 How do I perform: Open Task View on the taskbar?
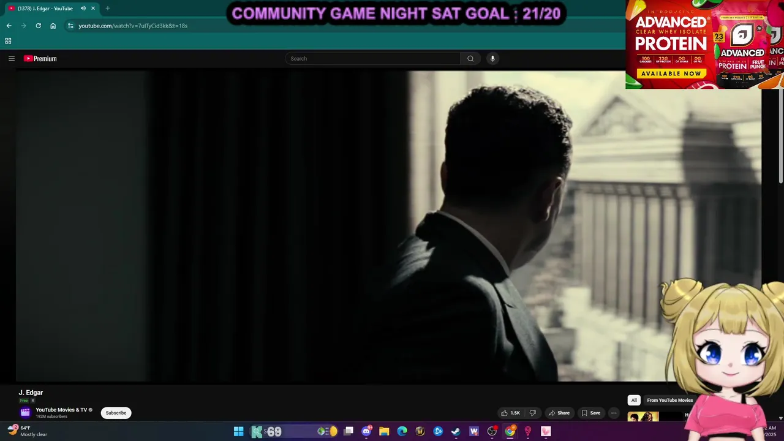click(x=349, y=431)
